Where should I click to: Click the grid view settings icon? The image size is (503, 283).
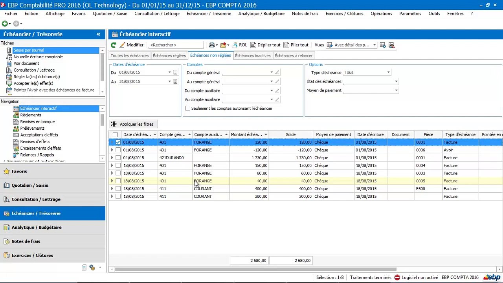[383, 45]
